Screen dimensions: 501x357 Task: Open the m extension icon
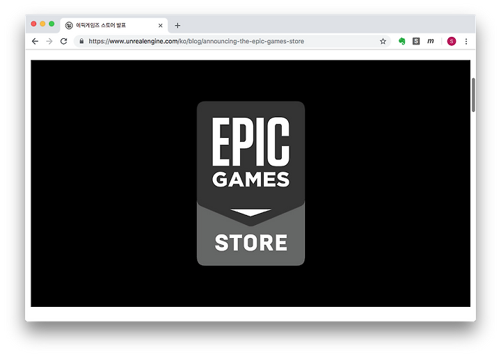click(431, 41)
